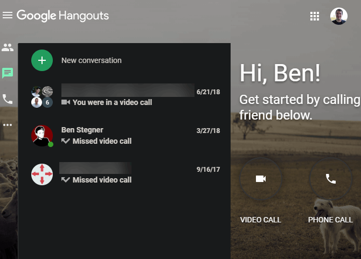Viewport: 361px width, 259px height.
Task: Click the green plus new conversation icon
Action: 42,60
